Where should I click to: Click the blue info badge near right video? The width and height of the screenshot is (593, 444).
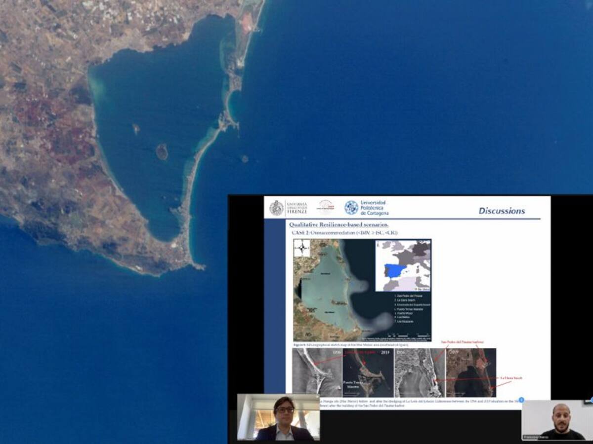[x=521, y=400]
